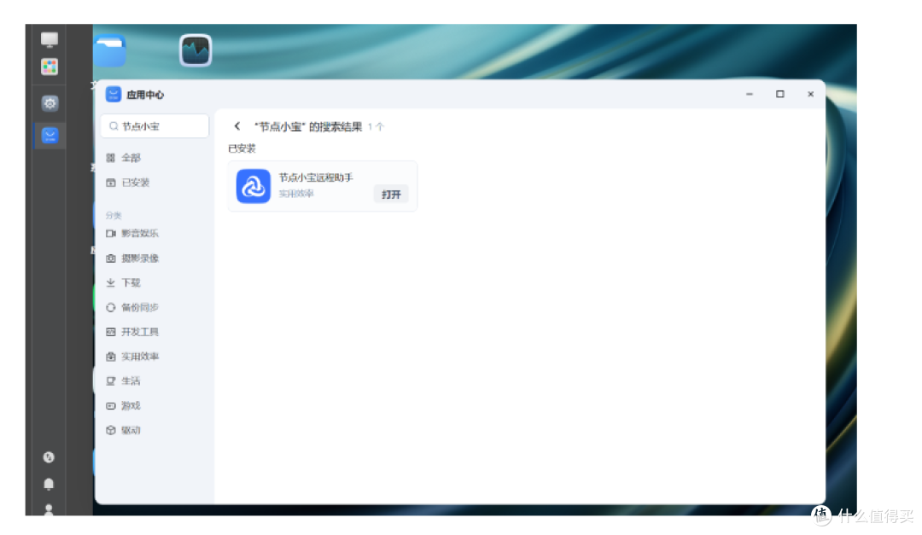Click the 实用效率 tag under app name

[295, 194]
